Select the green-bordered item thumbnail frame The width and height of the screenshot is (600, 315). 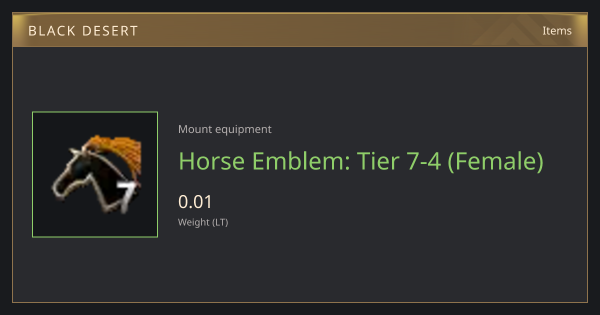(x=95, y=174)
